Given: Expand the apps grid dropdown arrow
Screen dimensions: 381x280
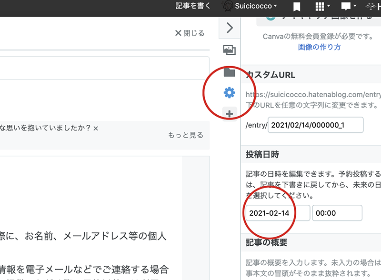Looking at the screenshot, I should coord(328,6).
